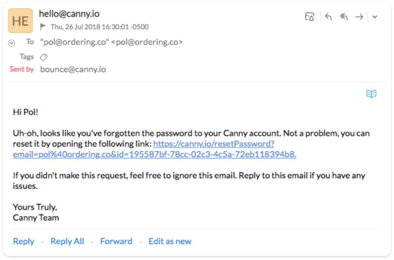Image resolution: width=394 pixels, height=260 pixels.
Task: Click the HE sender avatar
Action: pos(20,21)
